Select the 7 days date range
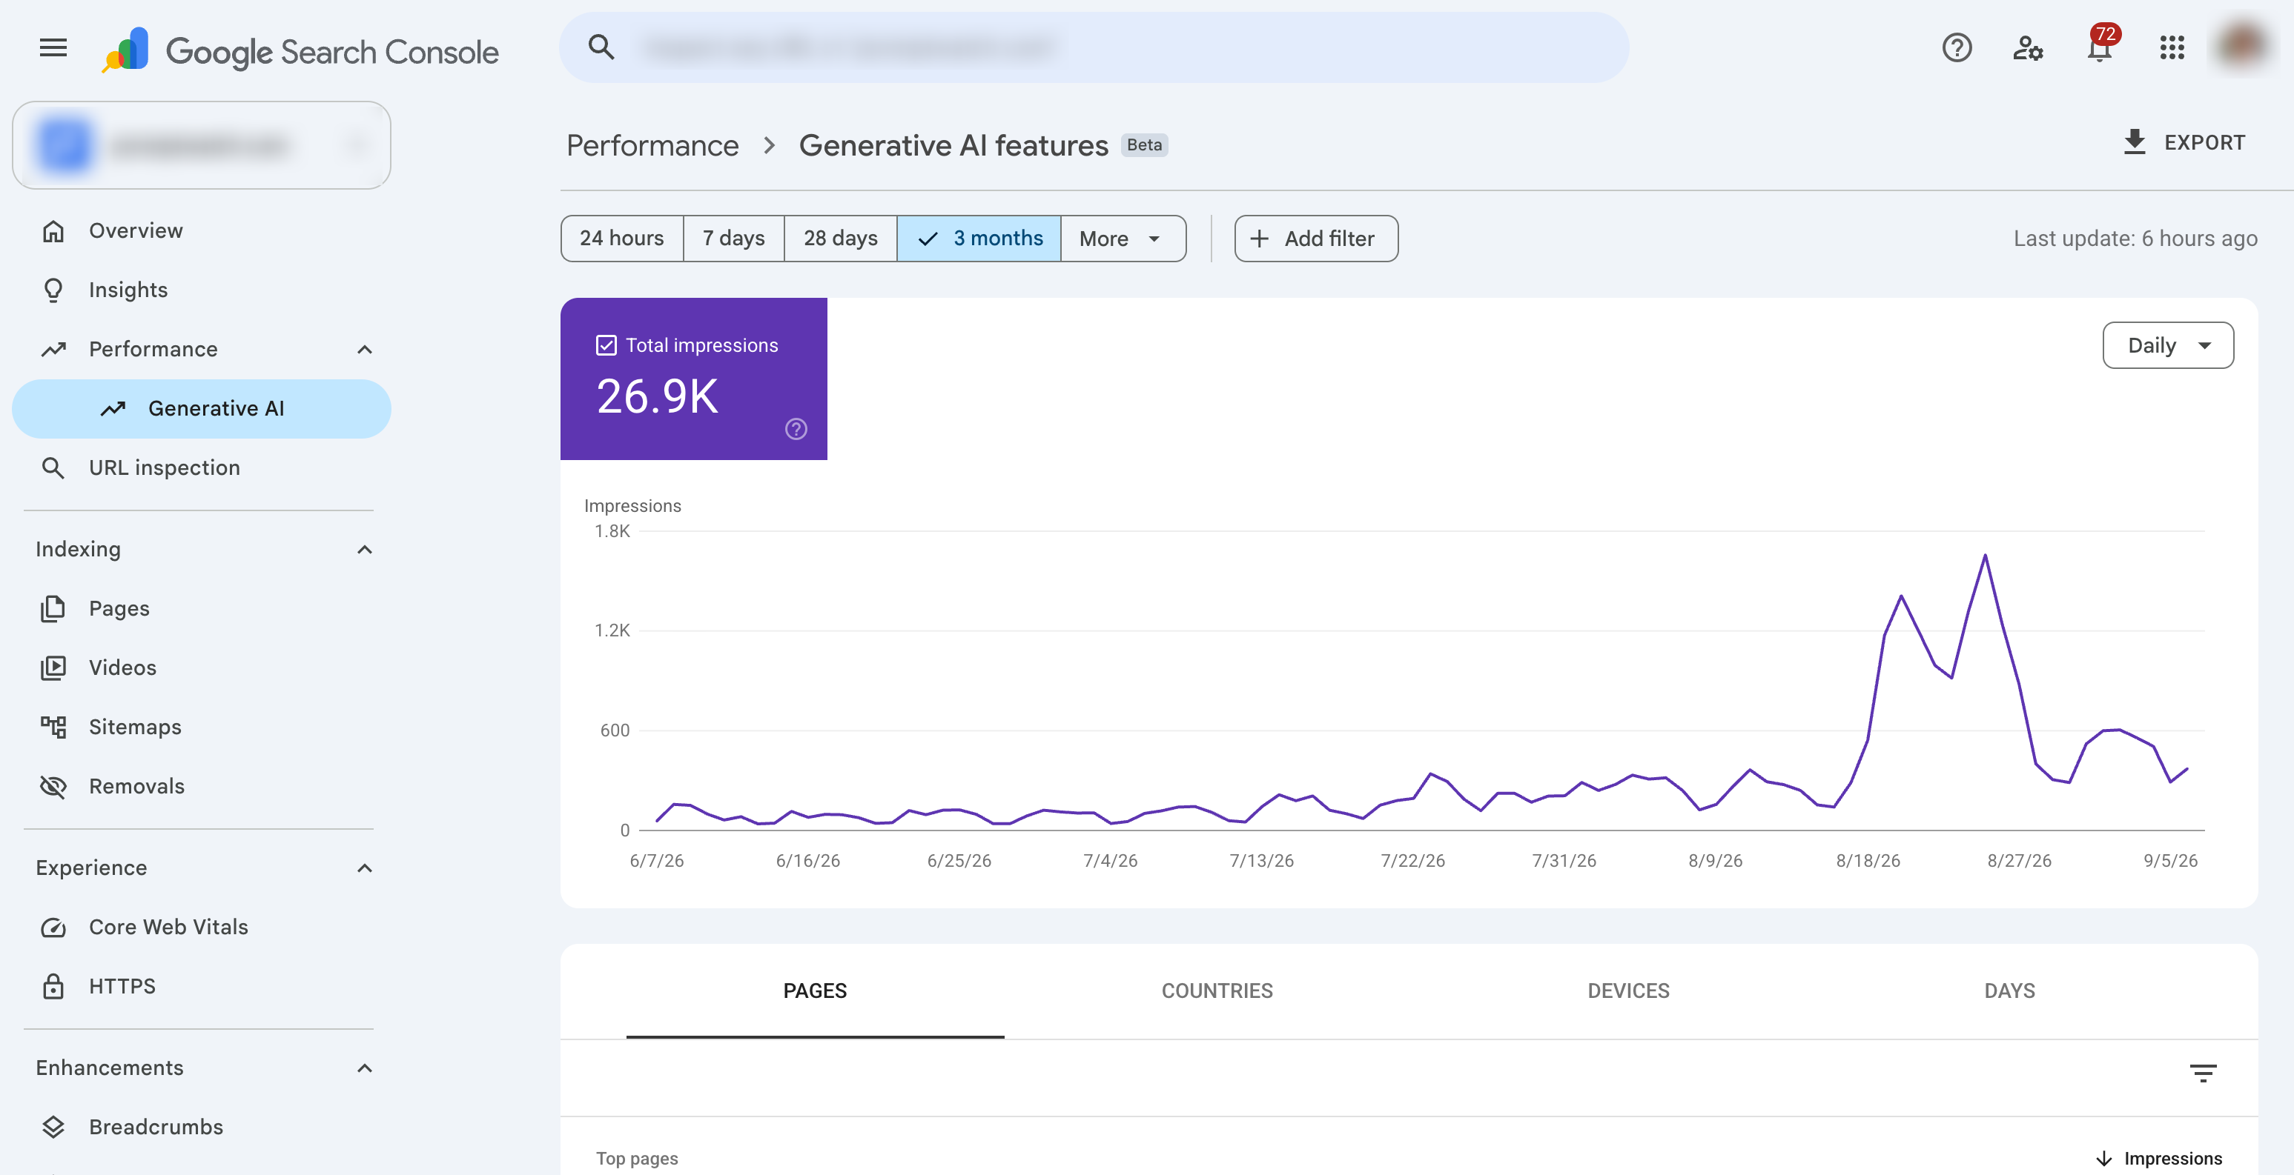The image size is (2294, 1175). click(x=733, y=239)
